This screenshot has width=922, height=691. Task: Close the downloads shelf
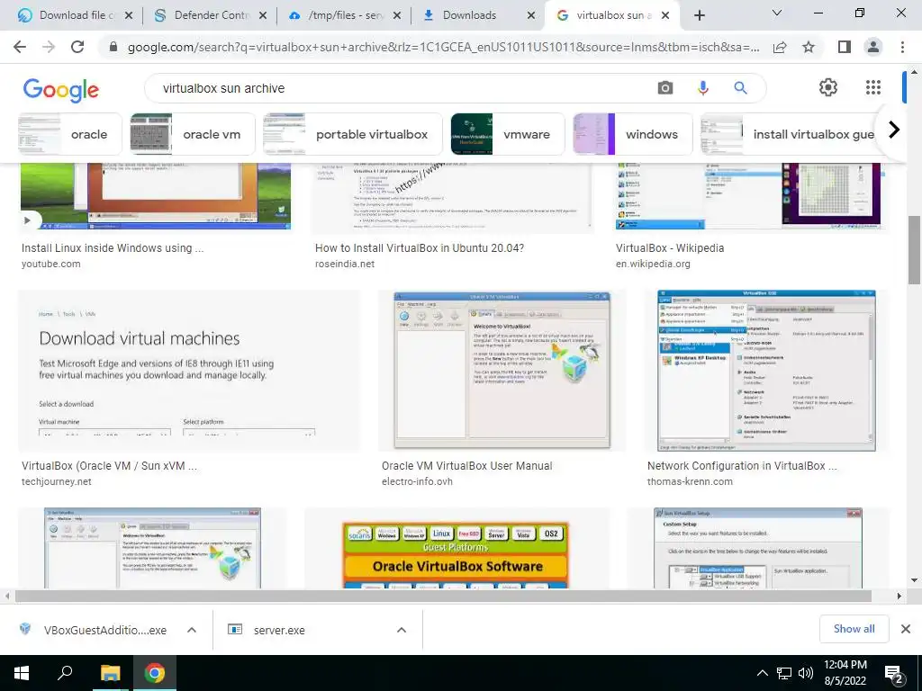pyautogui.click(x=906, y=629)
